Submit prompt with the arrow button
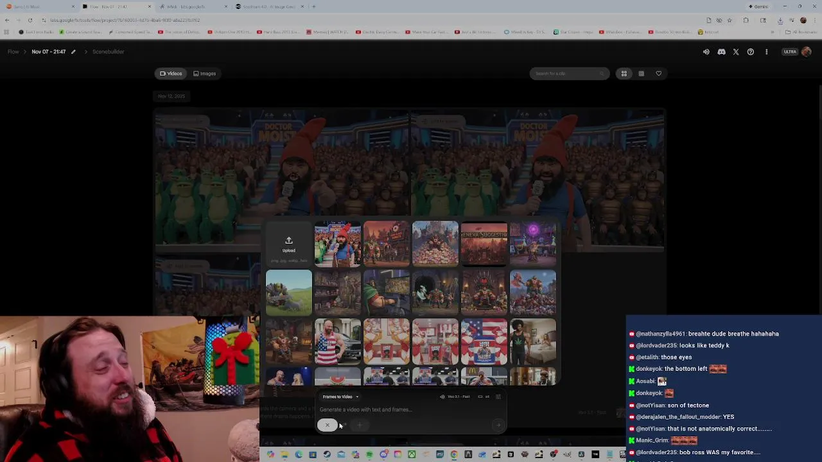 pos(498,425)
